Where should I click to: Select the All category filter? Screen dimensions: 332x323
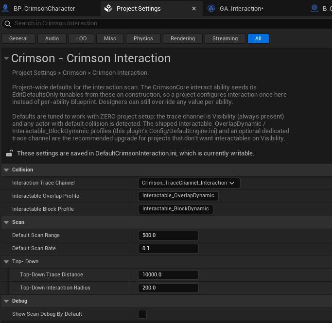click(x=258, y=38)
